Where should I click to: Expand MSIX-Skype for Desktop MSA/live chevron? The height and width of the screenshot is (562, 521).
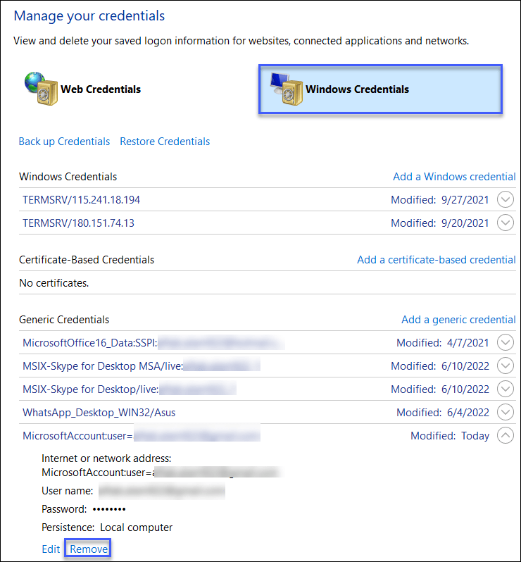[x=506, y=366]
